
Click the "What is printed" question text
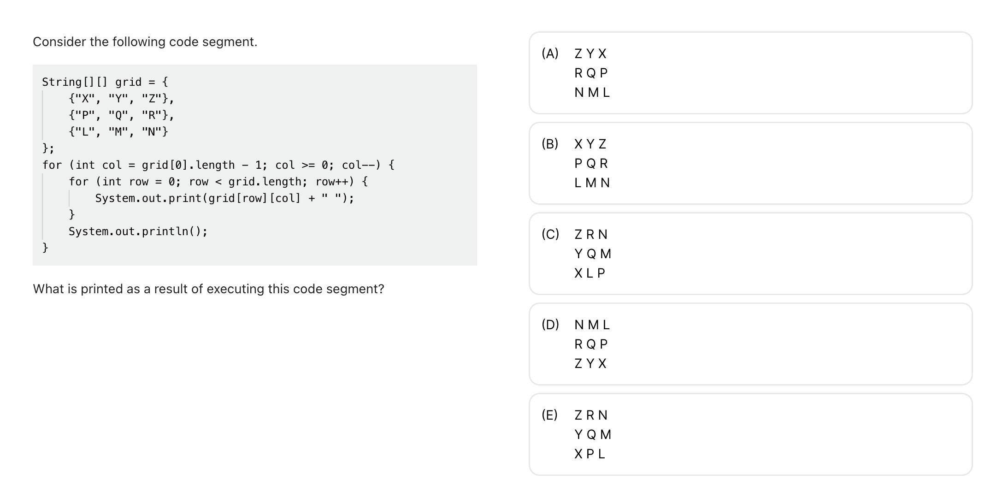(208, 289)
